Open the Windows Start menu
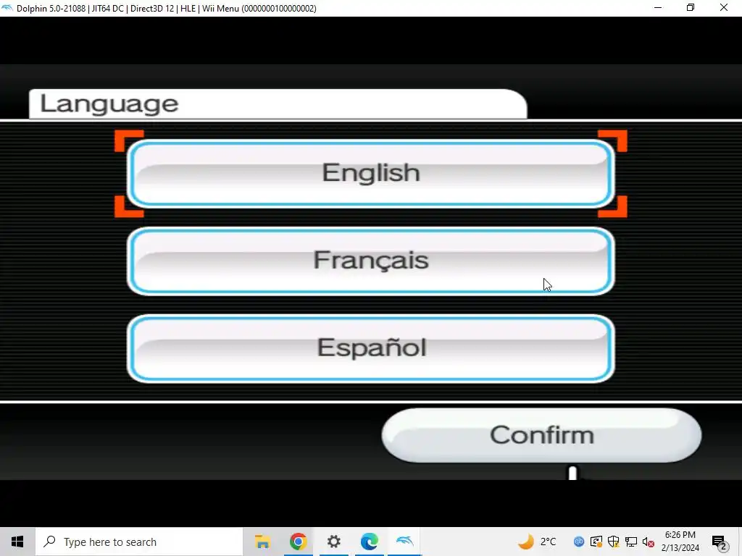 17,542
